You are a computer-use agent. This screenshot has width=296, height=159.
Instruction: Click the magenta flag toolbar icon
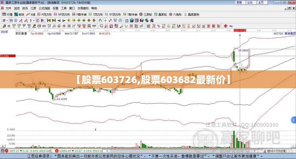tap(43, 20)
